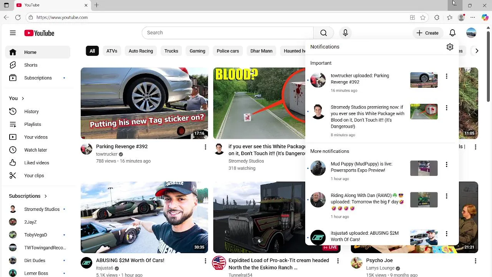Open more actions for Parking Revenge #392 video
Viewport: 492px width, 277px height.
[x=205, y=147]
